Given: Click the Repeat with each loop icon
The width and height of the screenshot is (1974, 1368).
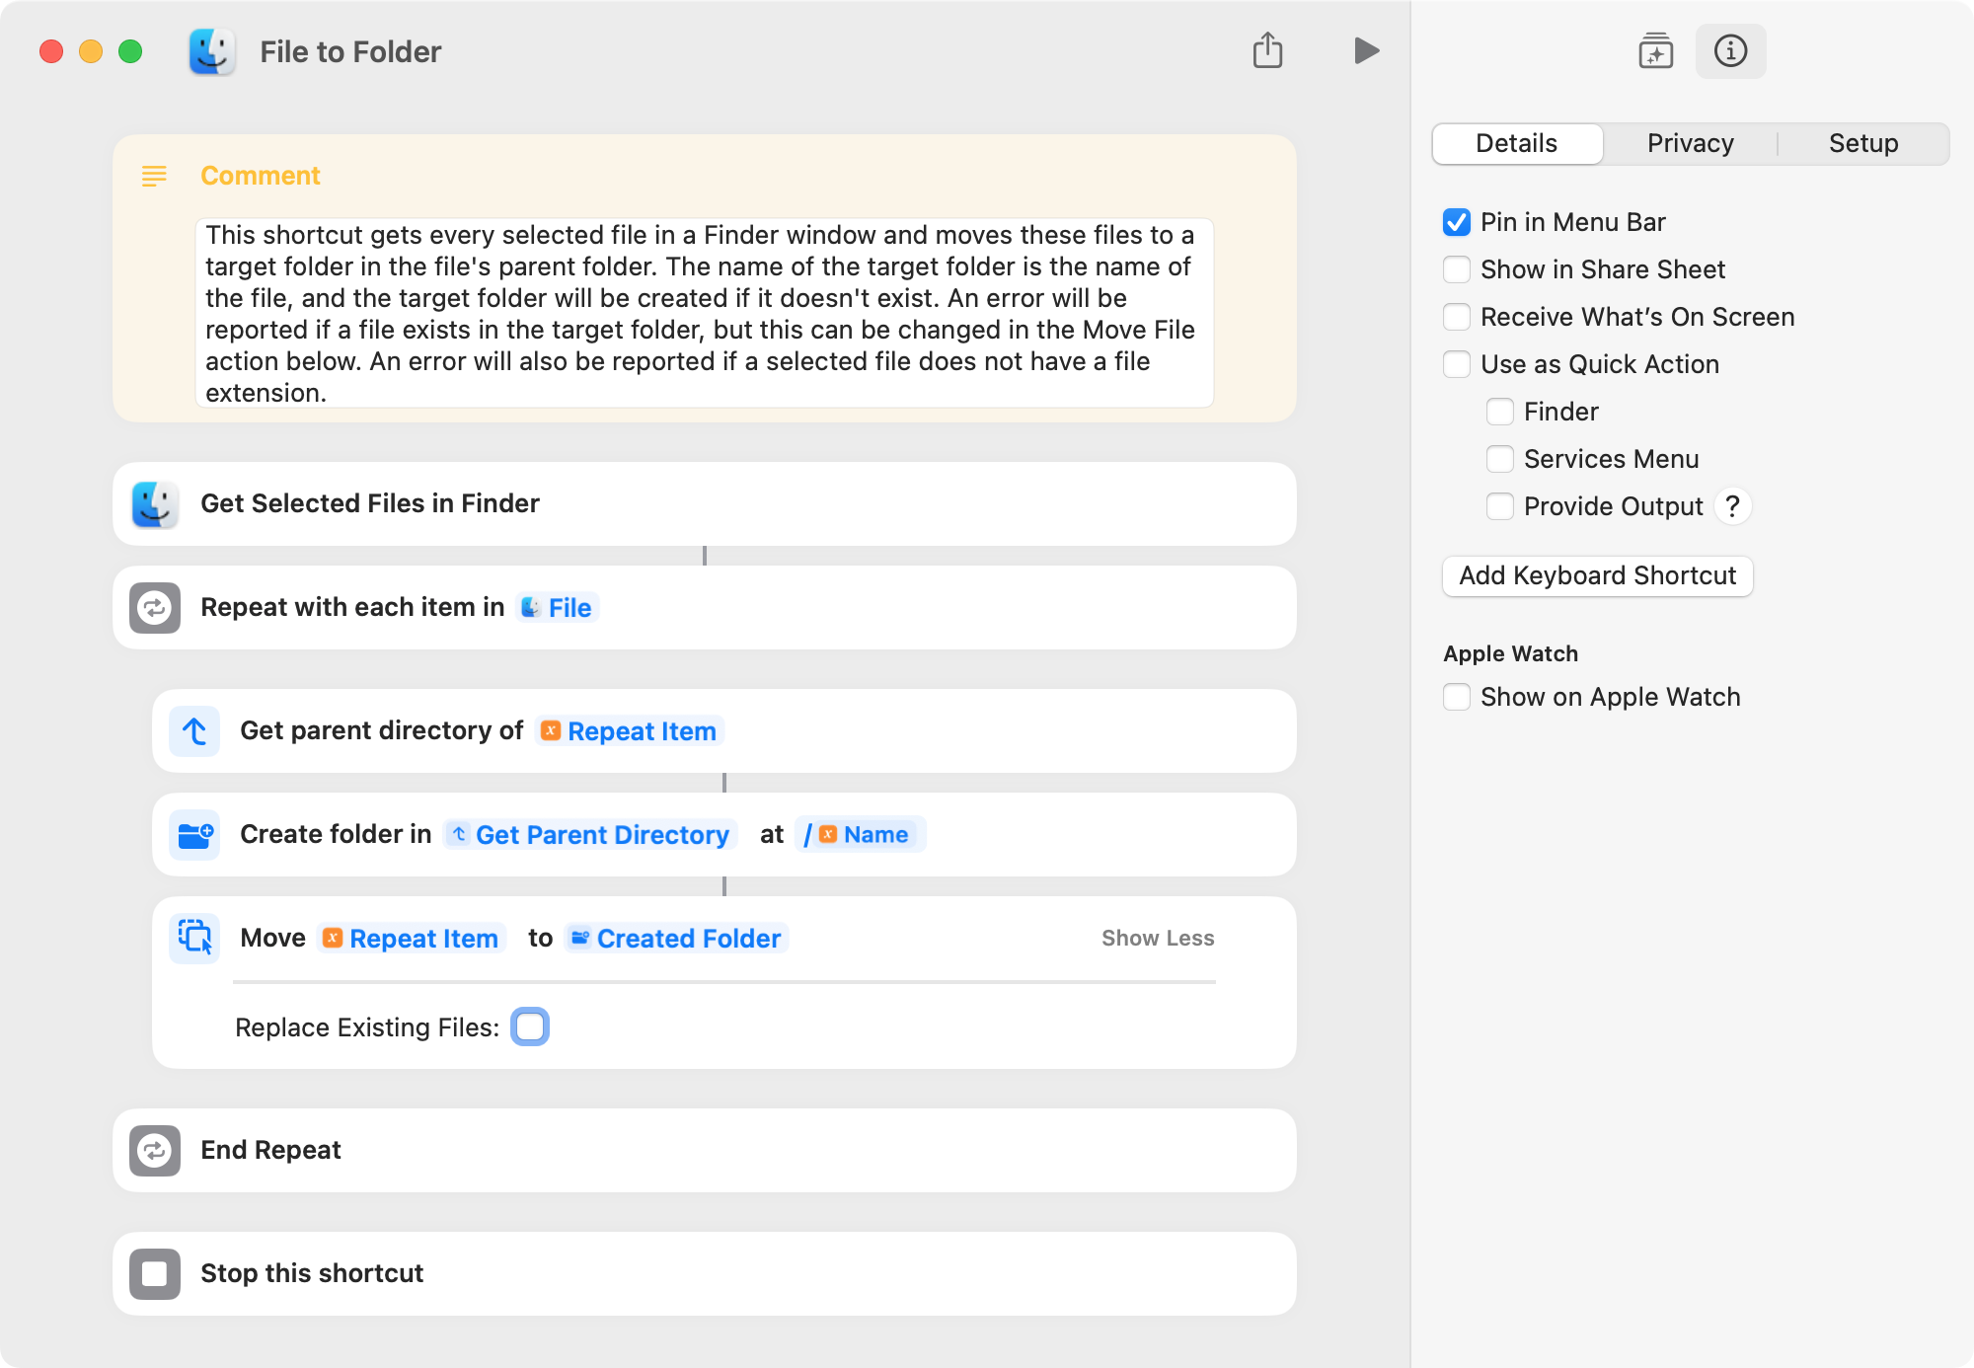Looking at the screenshot, I should (x=155, y=608).
